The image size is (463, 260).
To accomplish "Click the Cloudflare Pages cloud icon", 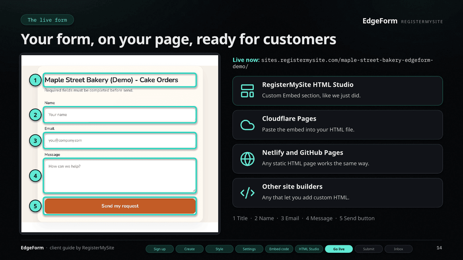I will click(247, 125).
